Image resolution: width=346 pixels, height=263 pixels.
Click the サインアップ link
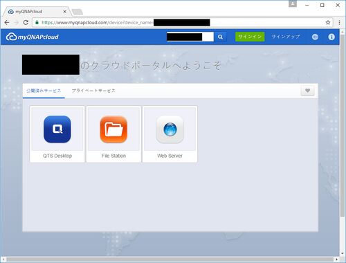tap(286, 37)
